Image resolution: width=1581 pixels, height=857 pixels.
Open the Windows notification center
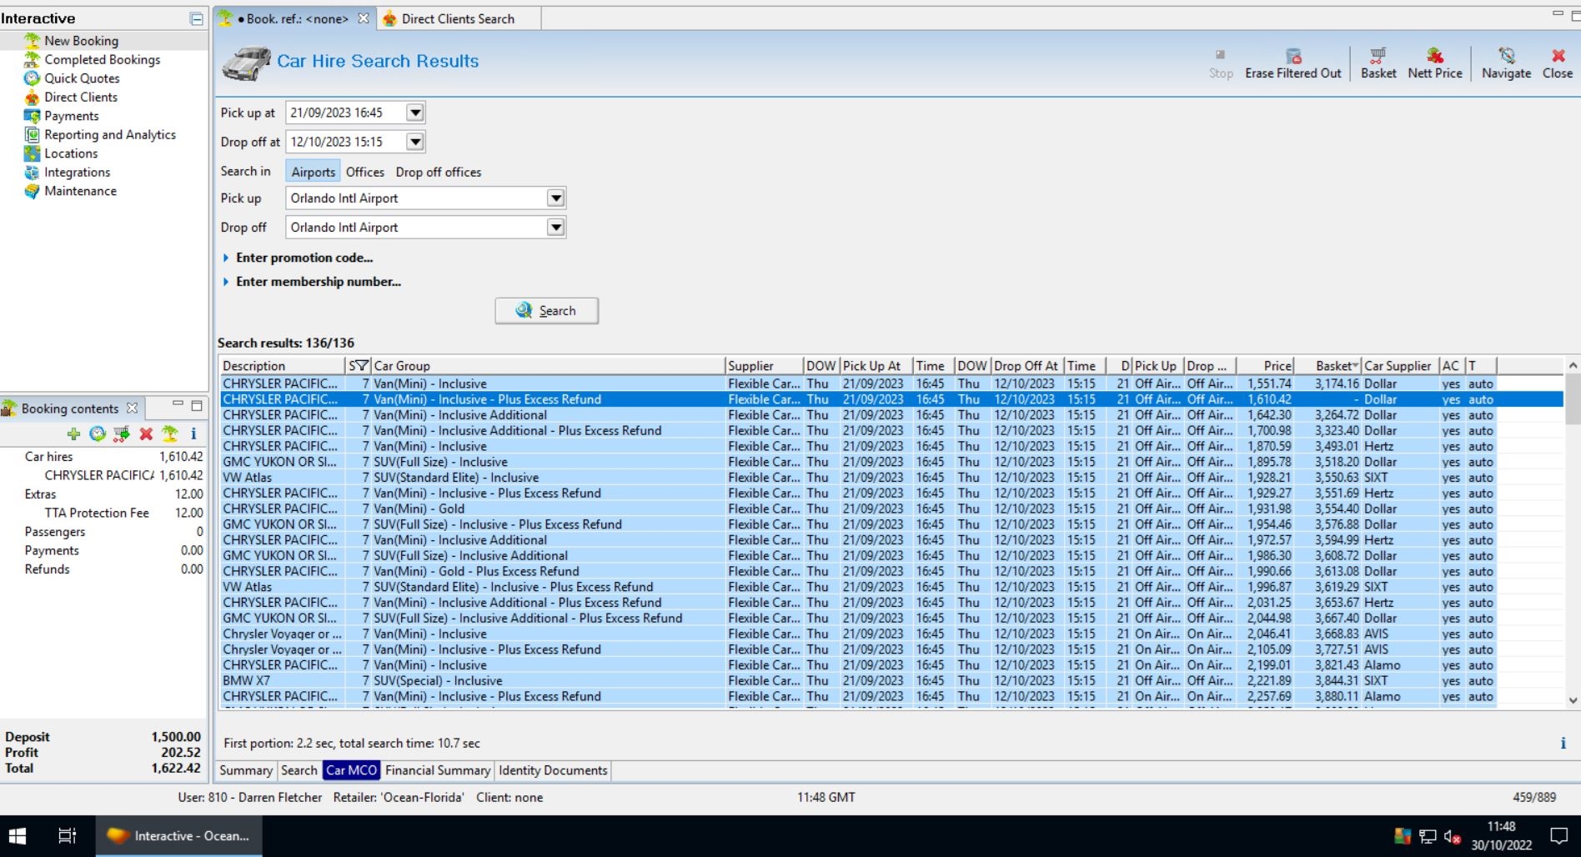pyautogui.click(x=1558, y=835)
